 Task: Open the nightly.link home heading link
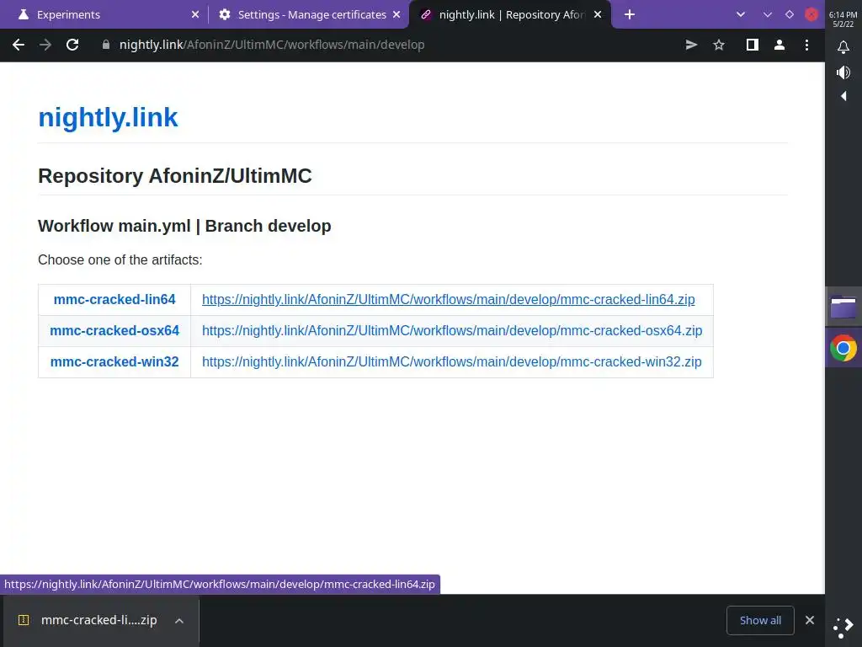[109, 117]
